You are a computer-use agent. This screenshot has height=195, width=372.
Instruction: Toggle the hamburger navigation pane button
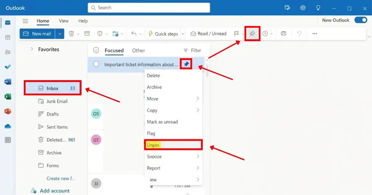[25, 21]
